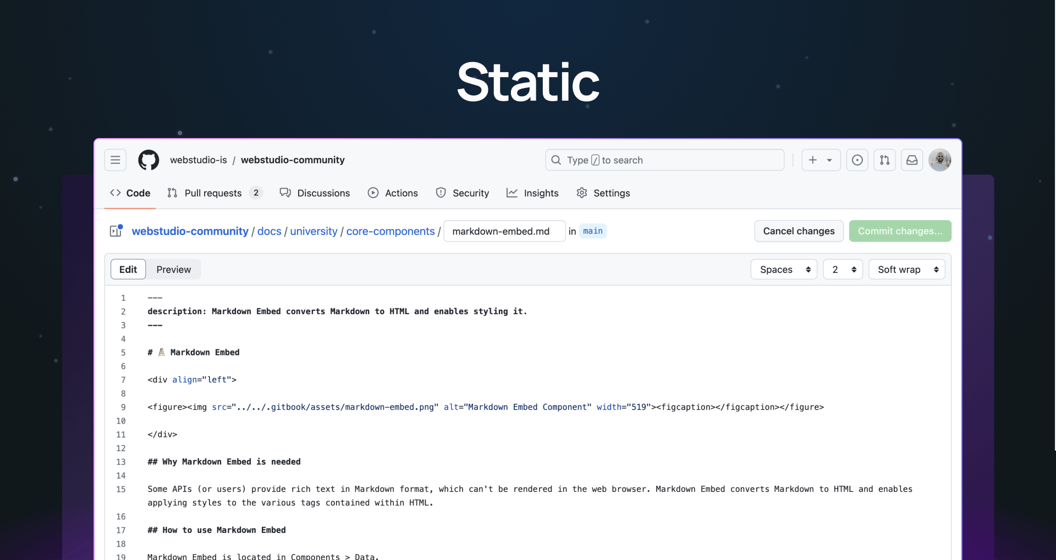Screen dimensions: 1056x560
Task: Switch to the Security tab
Action: 462,193
